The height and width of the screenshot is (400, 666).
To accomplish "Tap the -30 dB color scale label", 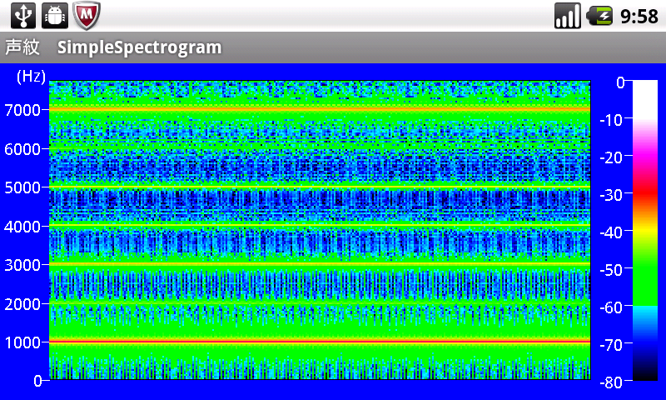I will coord(611,195).
